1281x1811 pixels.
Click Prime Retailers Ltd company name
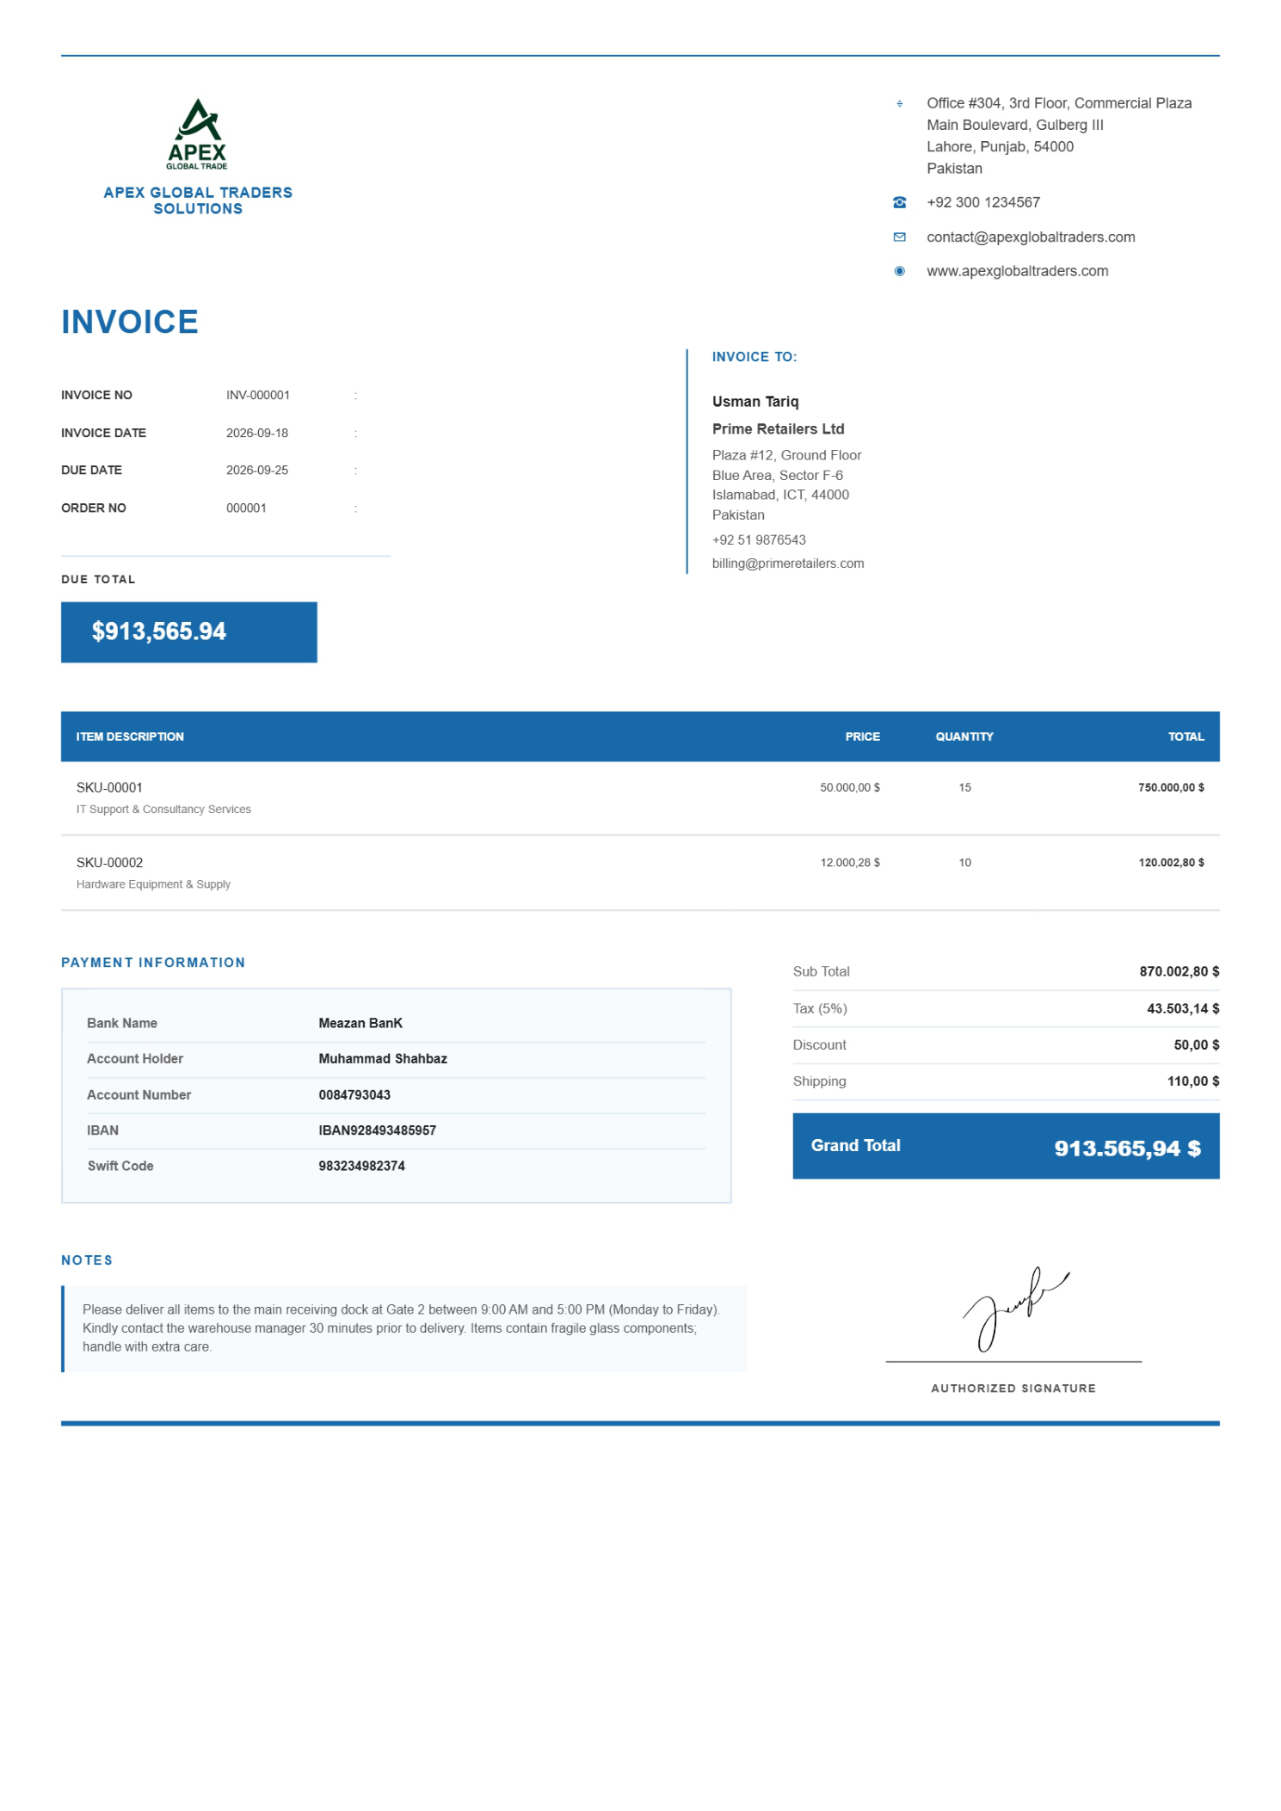(x=778, y=428)
